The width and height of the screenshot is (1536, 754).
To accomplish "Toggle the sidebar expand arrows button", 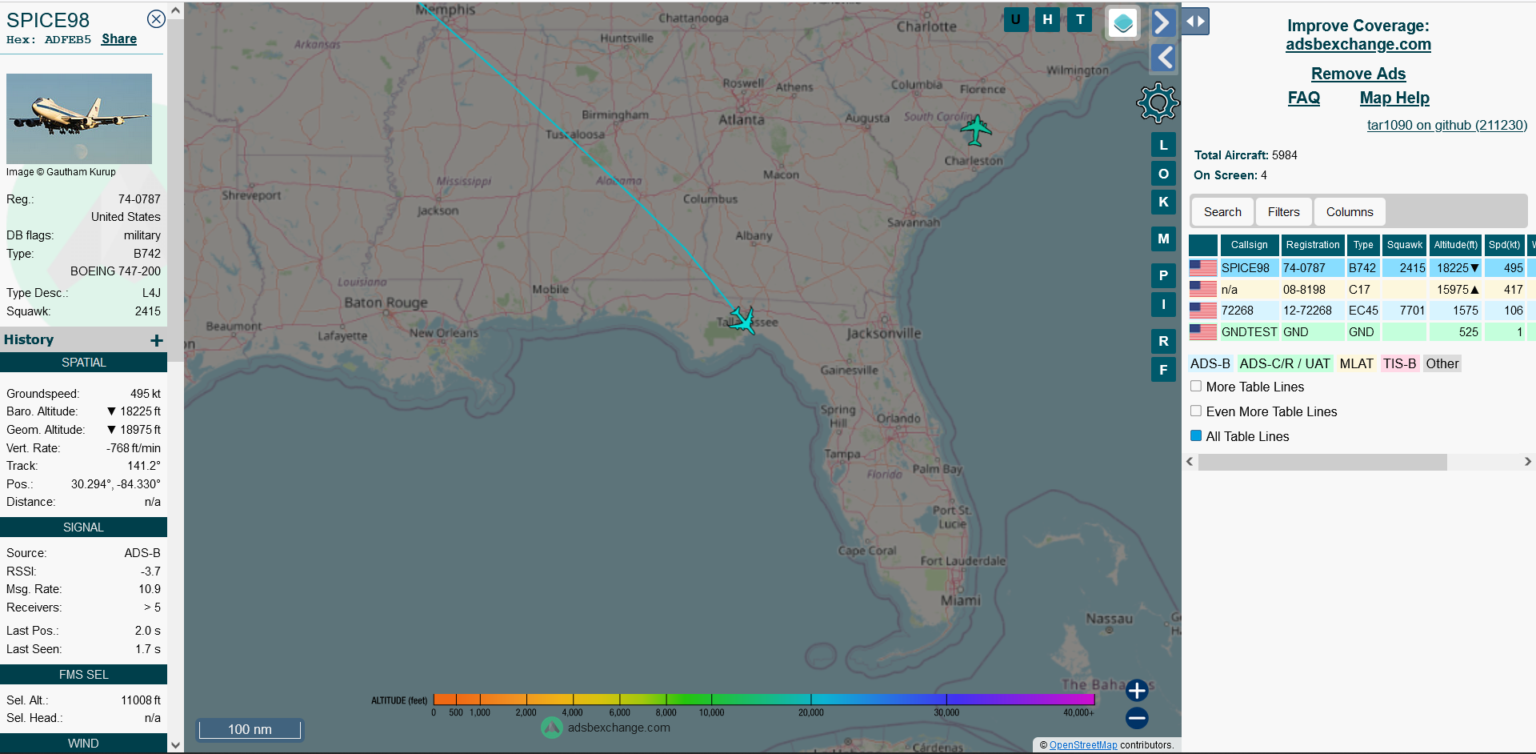I will (1195, 22).
